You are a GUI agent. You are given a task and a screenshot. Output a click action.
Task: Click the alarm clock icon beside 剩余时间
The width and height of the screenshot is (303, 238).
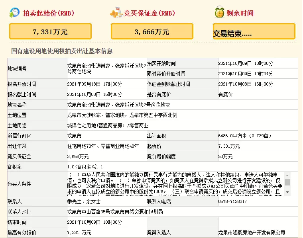(x=219, y=12)
